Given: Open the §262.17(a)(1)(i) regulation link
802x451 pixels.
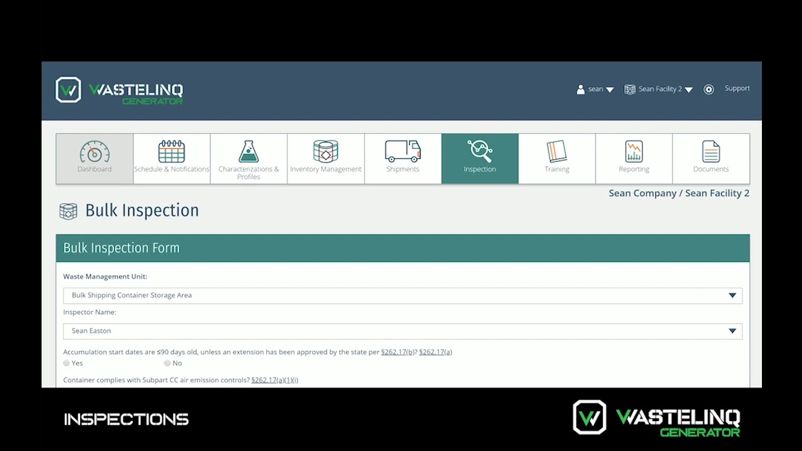Looking at the screenshot, I should (274, 380).
